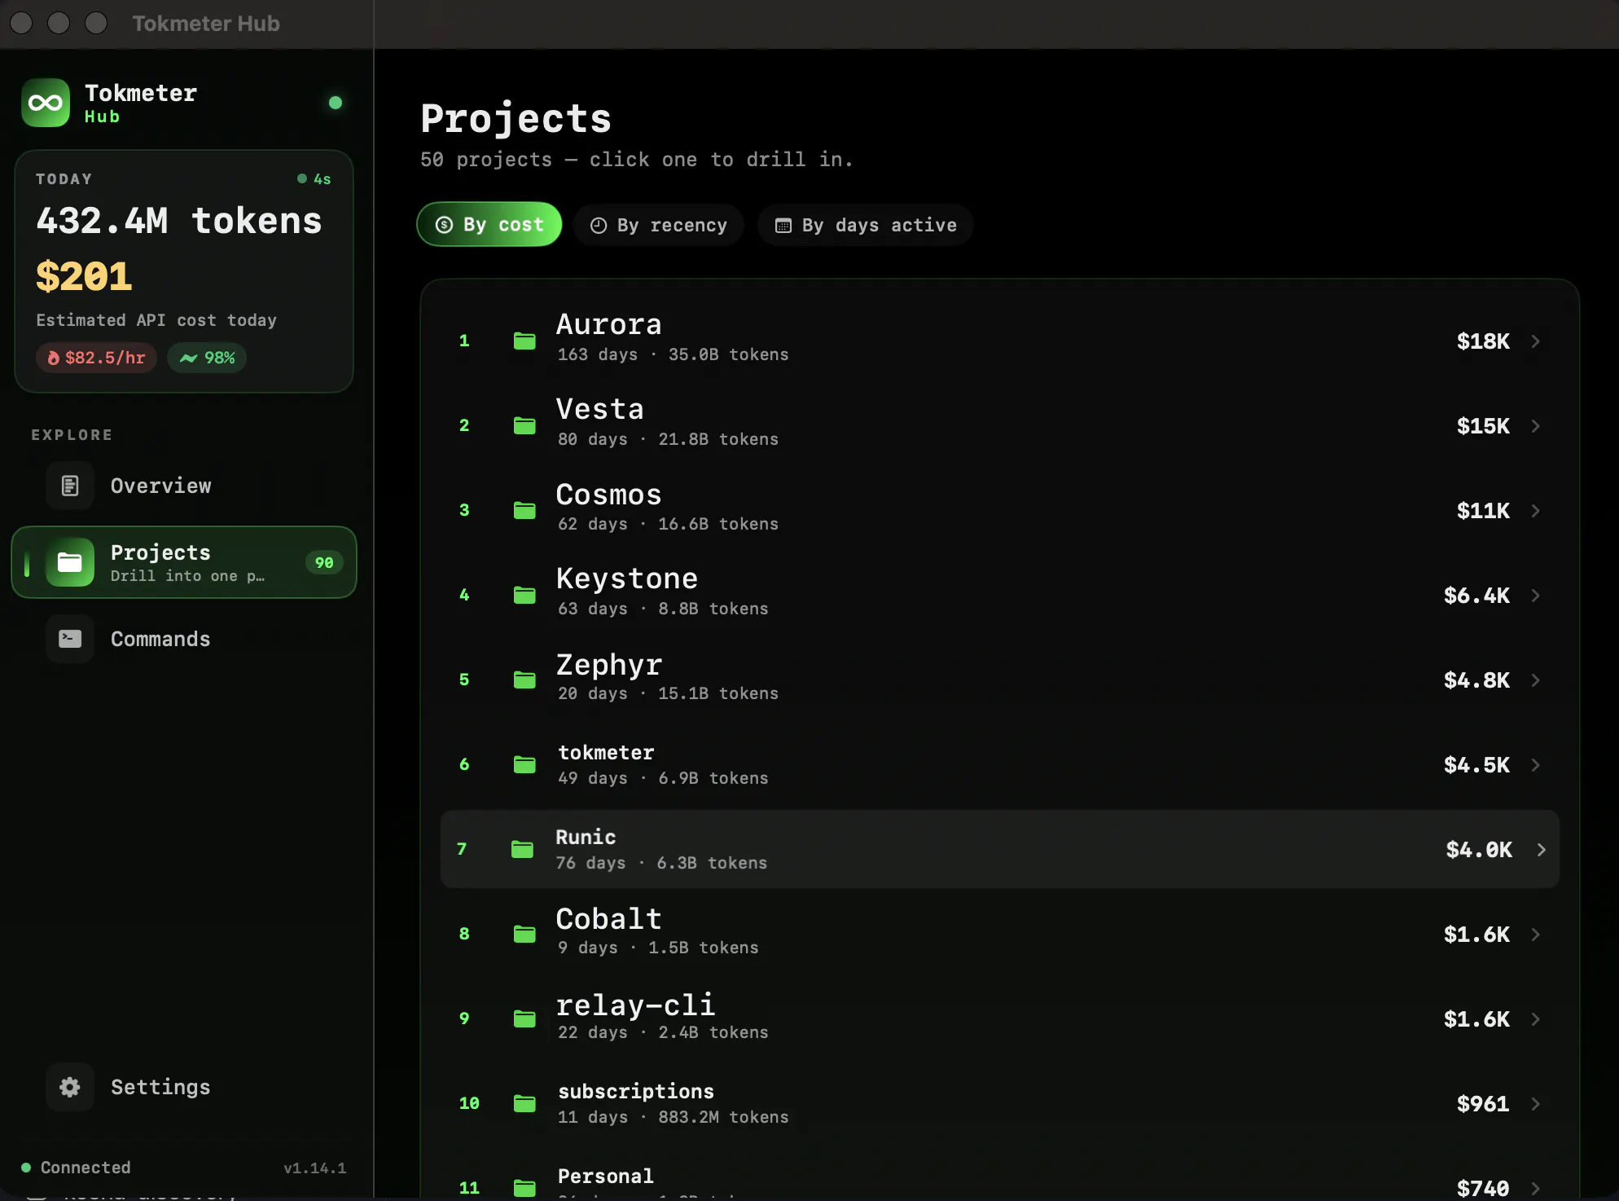Click relay-cli project folder icon

524,1018
